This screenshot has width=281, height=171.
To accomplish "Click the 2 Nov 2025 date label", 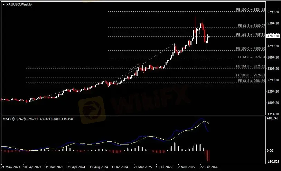I will point(187,167).
